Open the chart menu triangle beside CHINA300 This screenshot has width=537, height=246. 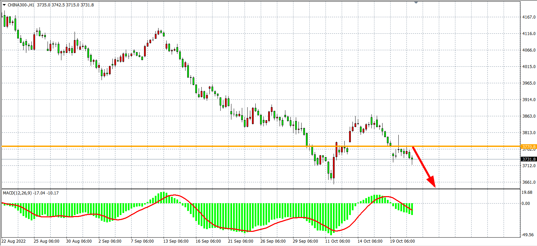pyautogui.click(x=4, y=5)
